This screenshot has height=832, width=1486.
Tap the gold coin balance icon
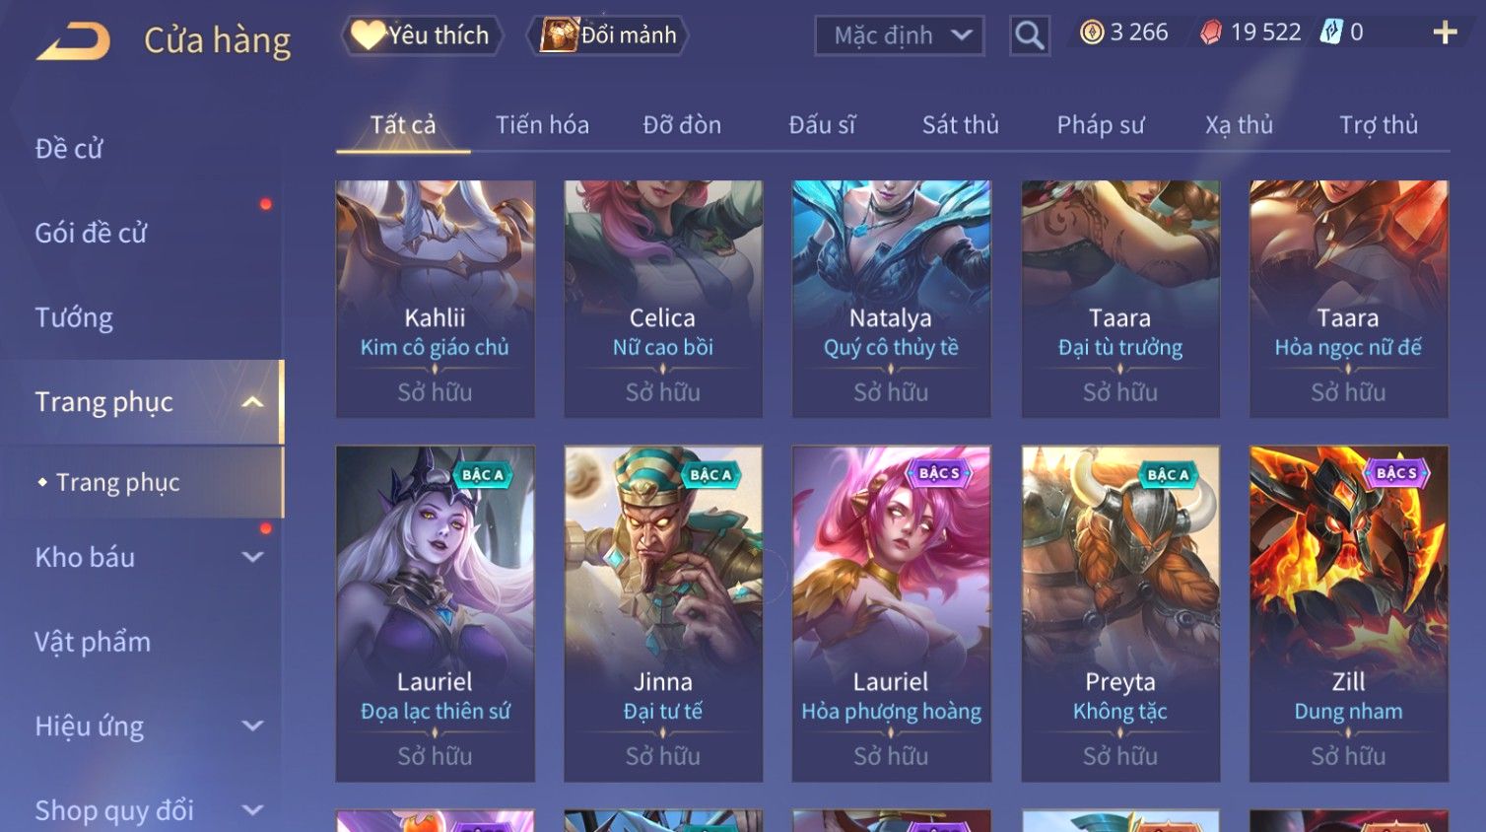[1092, 33]
